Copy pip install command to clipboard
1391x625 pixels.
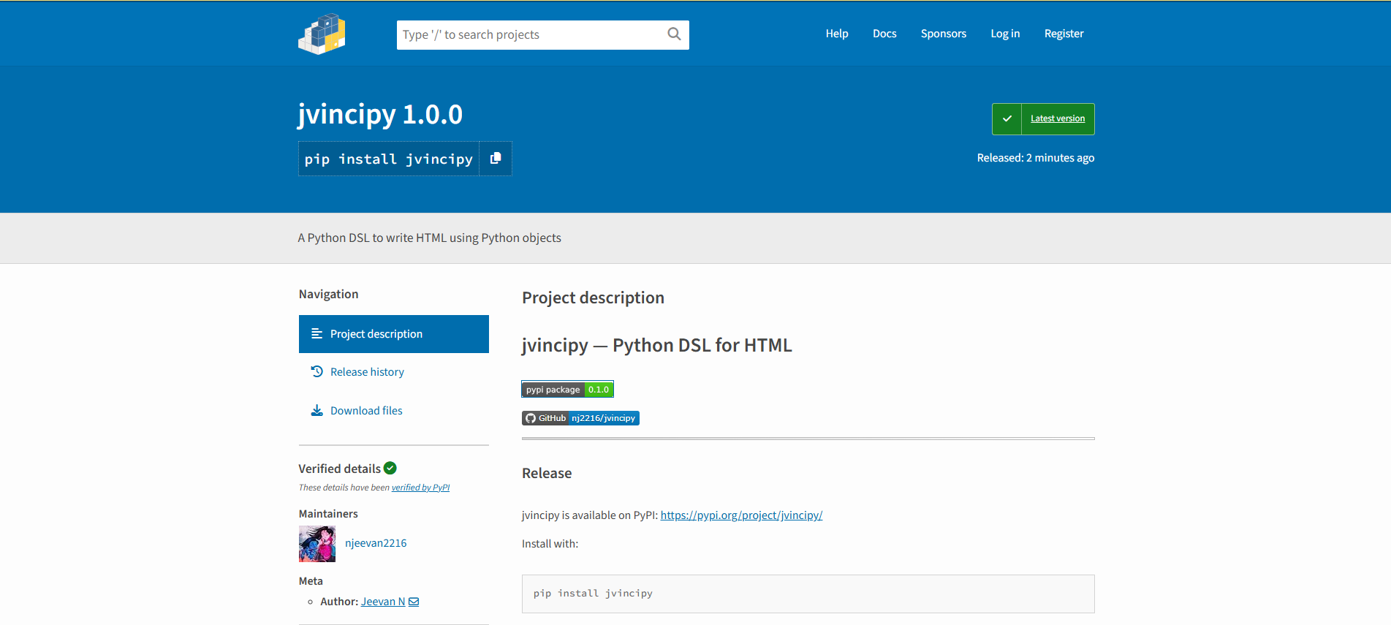pyautogui.click(x=496, y=159)
